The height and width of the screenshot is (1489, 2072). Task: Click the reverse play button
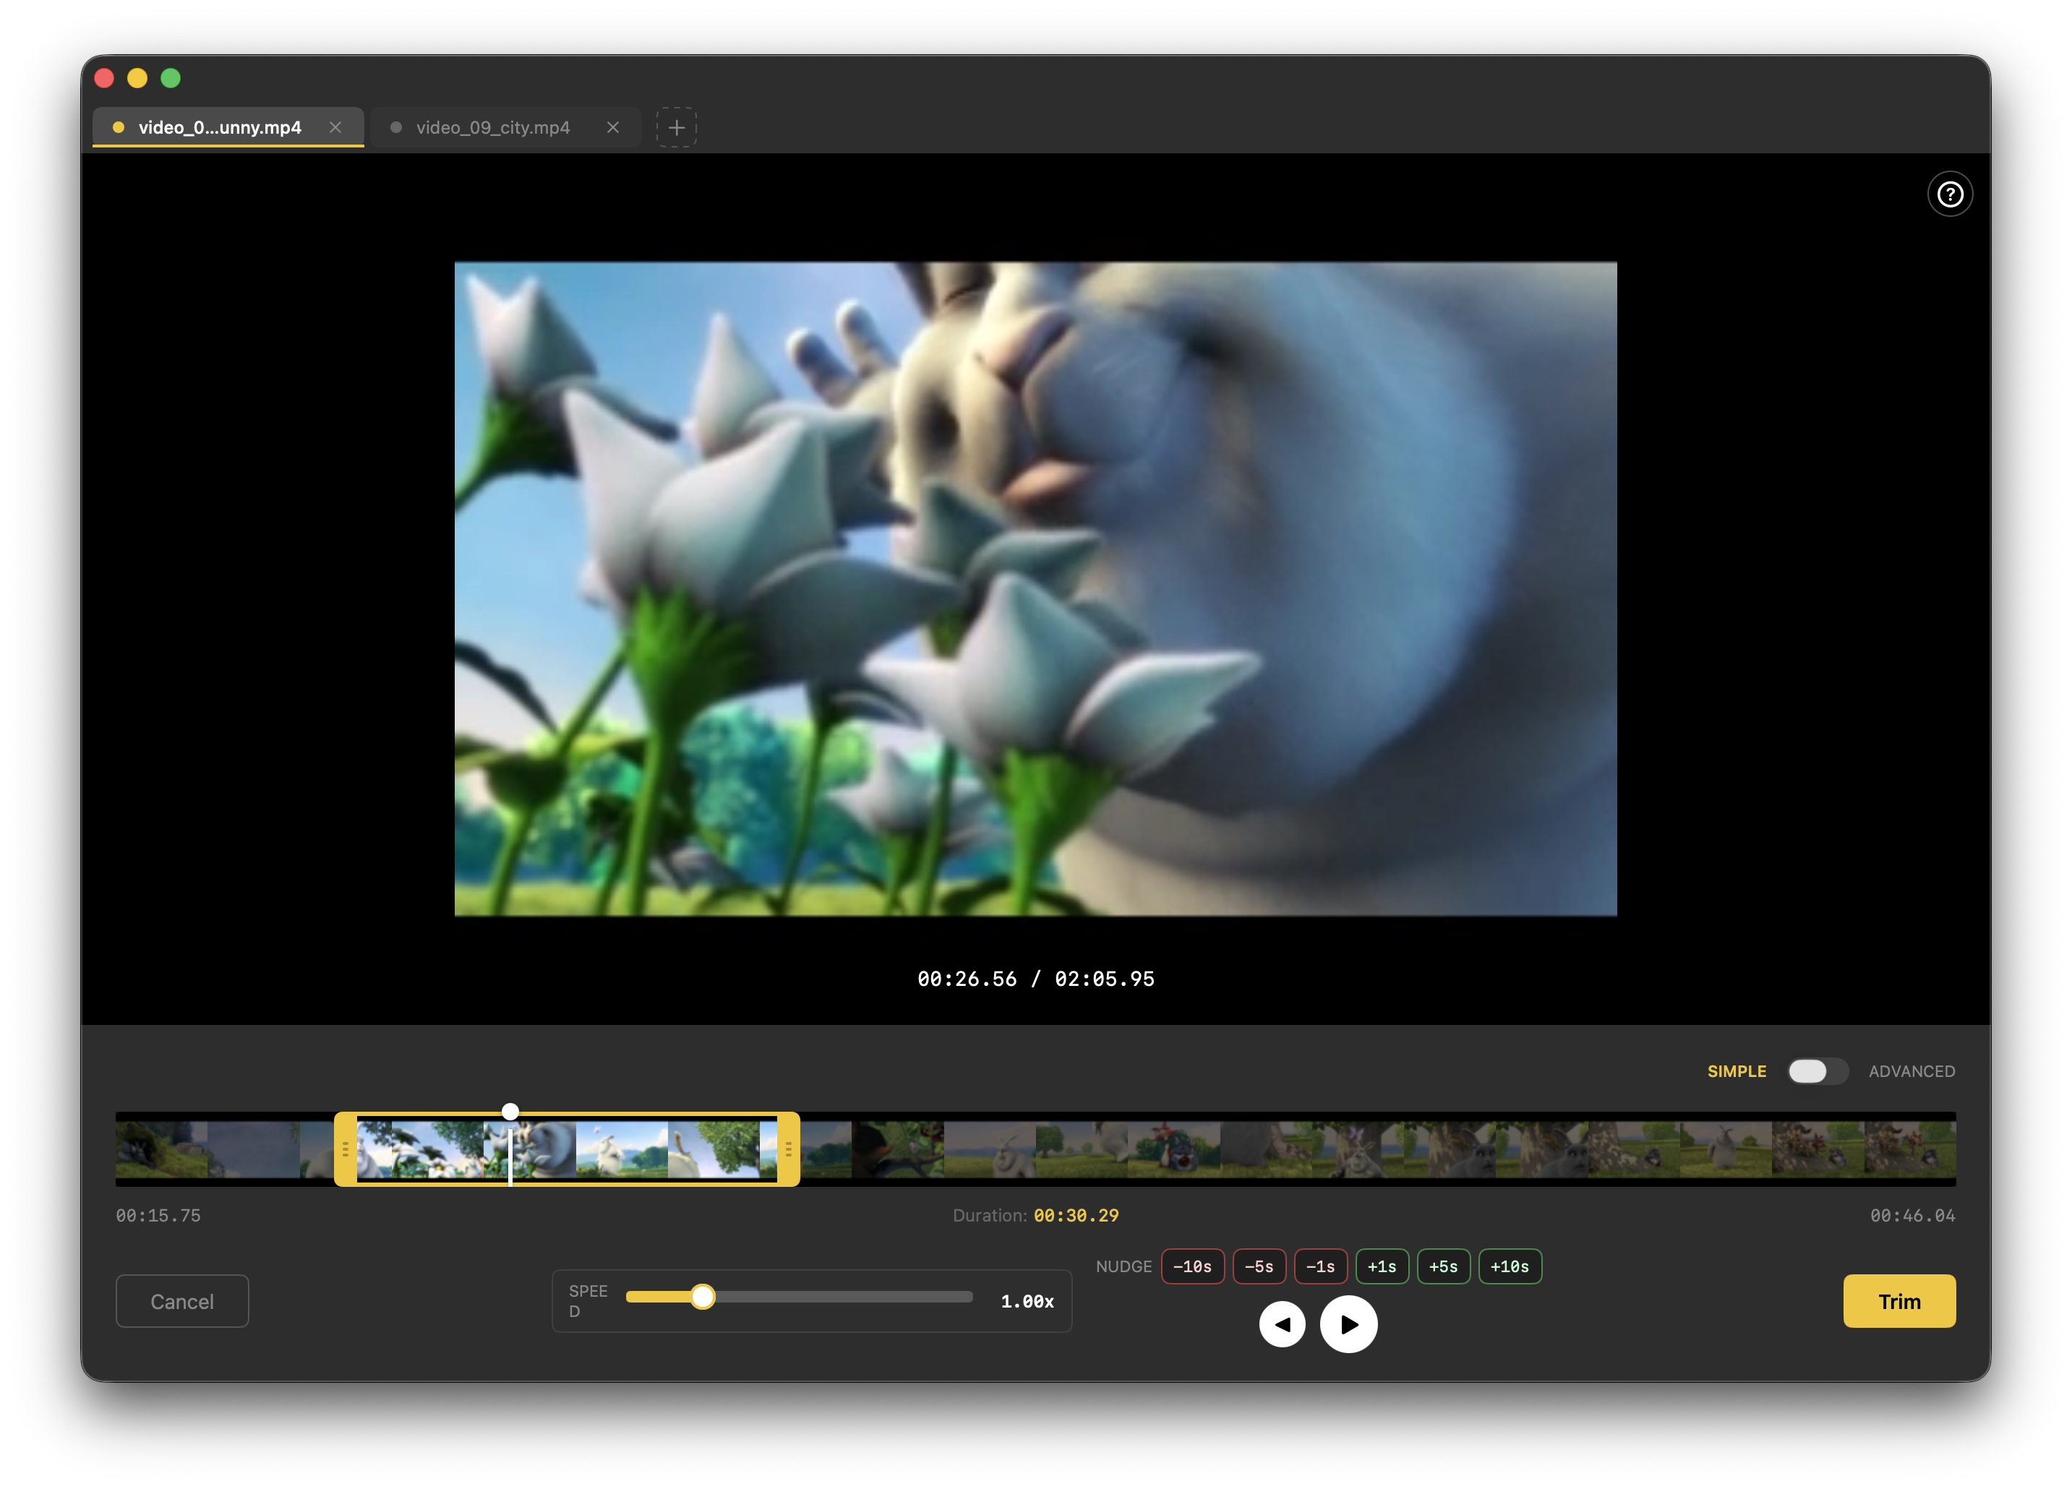(1282, 1323)
